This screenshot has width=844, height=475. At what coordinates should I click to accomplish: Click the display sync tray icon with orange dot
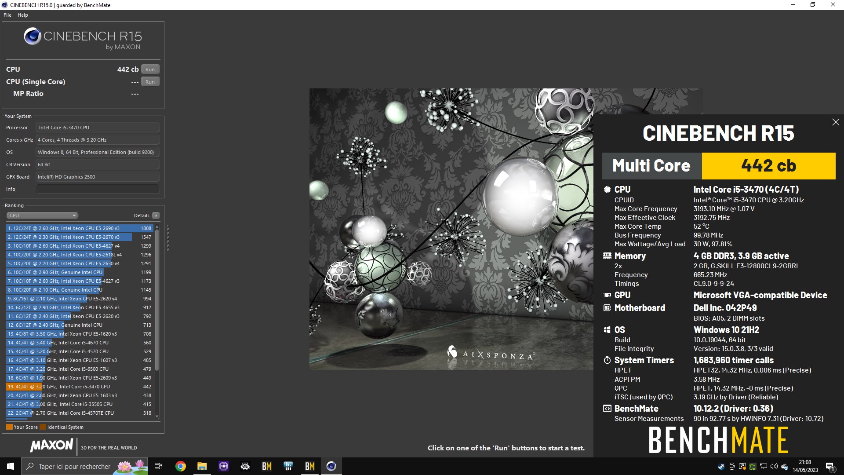742,466
